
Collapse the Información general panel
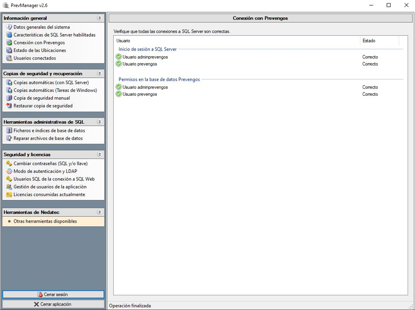coord(99,18)
